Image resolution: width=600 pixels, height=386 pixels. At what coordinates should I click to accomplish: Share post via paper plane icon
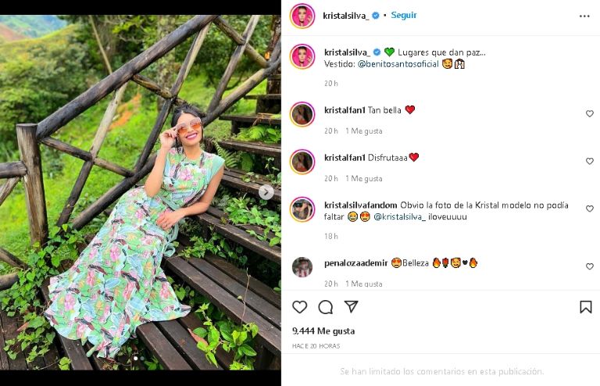tap(352, 307)
